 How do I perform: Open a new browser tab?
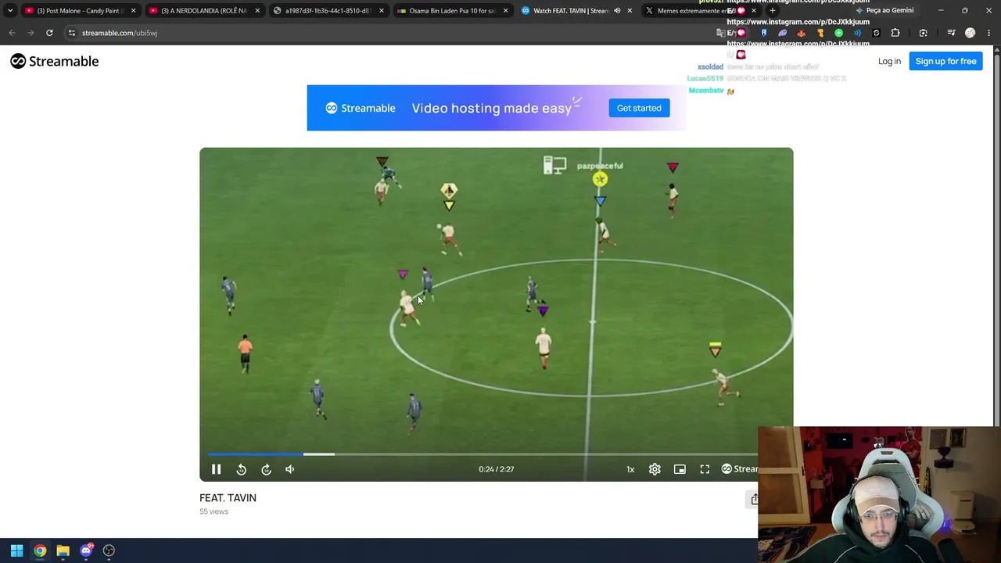pyautogui.click(x=773, y=11)
